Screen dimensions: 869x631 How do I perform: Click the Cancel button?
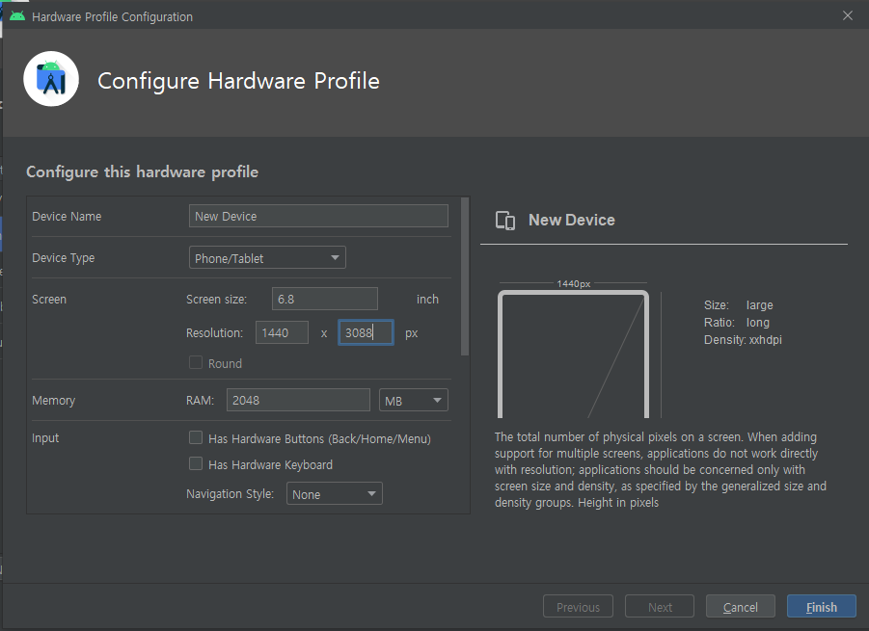(x=740, y=607)
